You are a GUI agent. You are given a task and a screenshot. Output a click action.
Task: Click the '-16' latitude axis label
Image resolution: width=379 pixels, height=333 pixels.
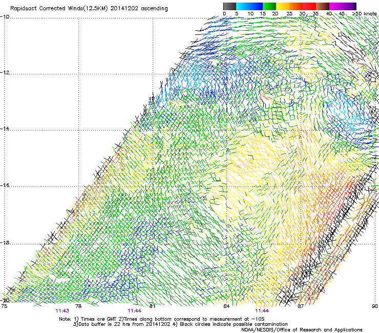pyautogui.click(x=5, y=185)
